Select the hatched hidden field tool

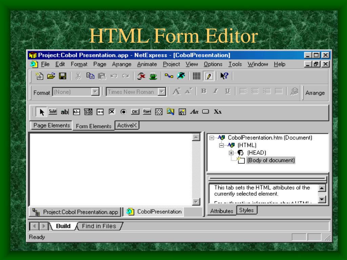point(159,112)
